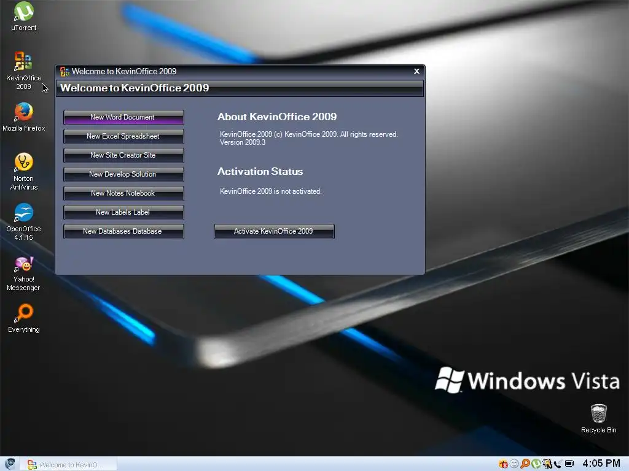This screenshot has height=471, width=629.
Task: Click the tomato security tray icon
Action: [503, 464]
